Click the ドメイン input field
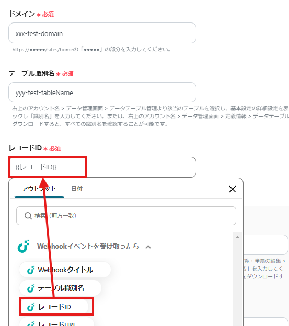 [x=102, y=33]
